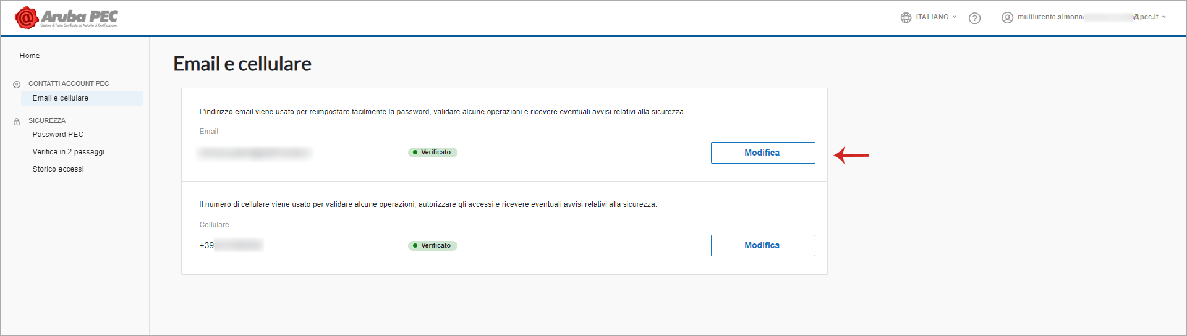Click the Contatti Account PEC section icon
This screenshot has width=1187, height=336.
click(17, 84)
